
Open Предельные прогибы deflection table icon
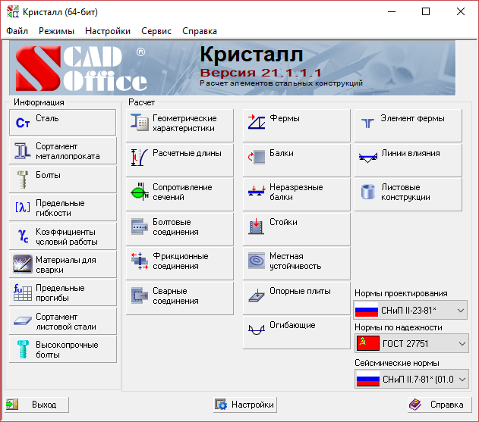pos(23,292)
